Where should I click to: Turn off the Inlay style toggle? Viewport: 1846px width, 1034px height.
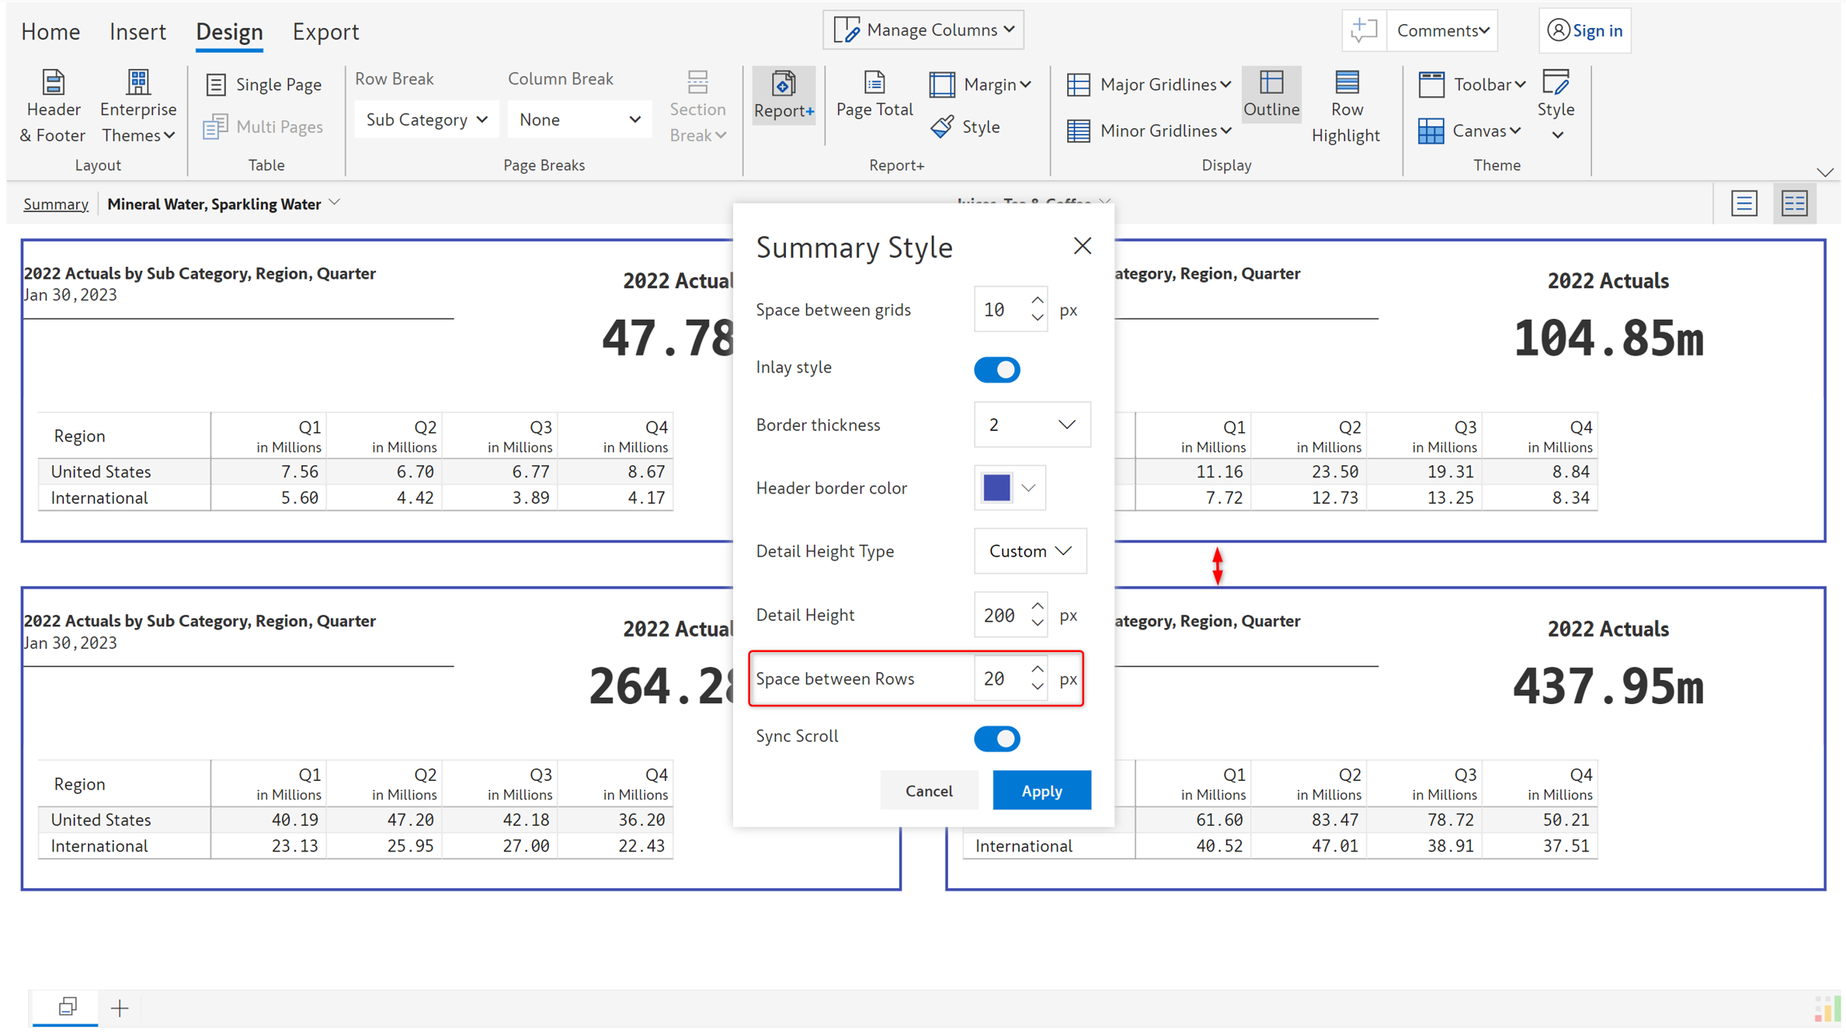[997, 369]
